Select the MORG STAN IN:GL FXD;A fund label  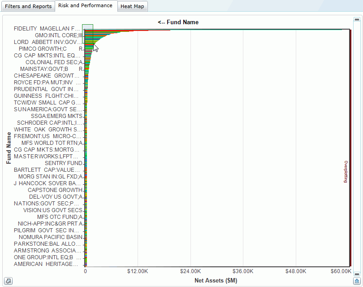coord(51,176)
